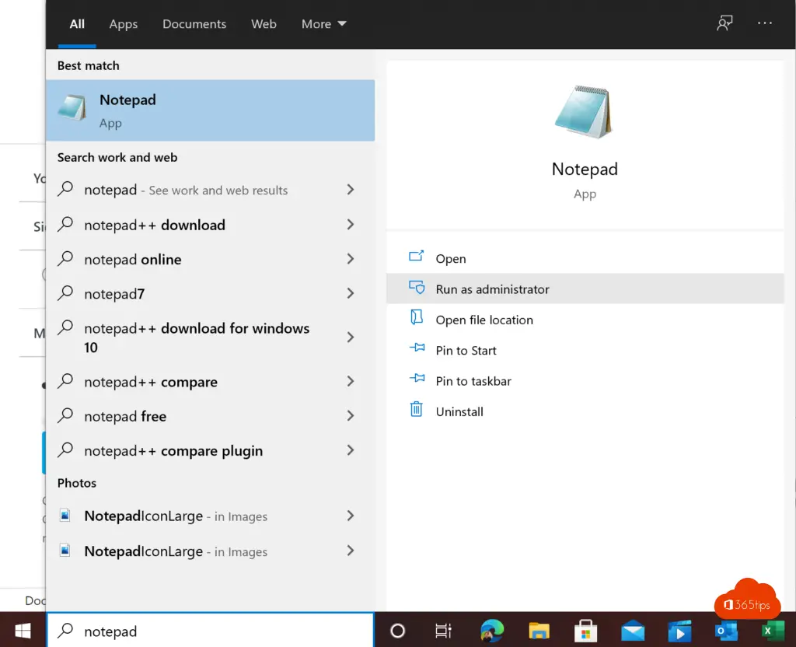The height and width of the screenshot is (647, 796).
Task: Open Cortana circle icon in taskbar
Action: 397,631
